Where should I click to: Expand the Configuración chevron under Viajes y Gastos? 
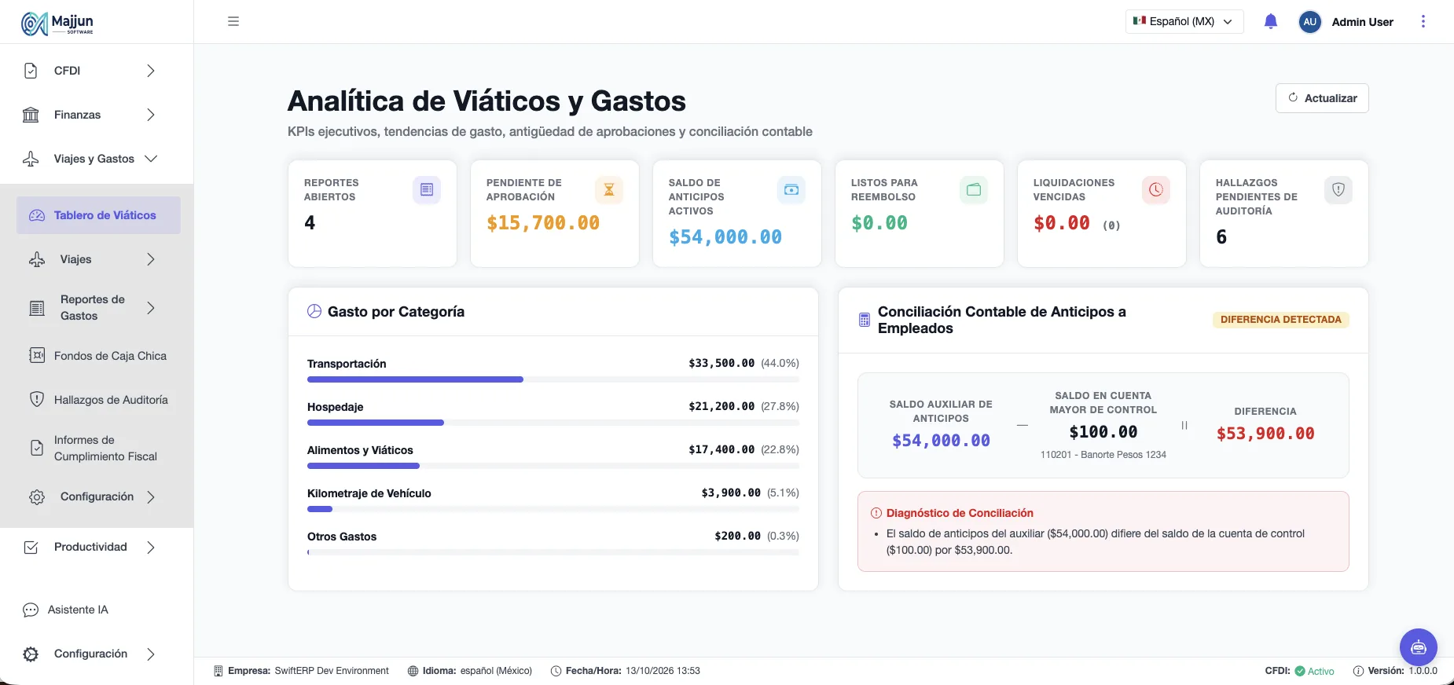click(151, 496)
